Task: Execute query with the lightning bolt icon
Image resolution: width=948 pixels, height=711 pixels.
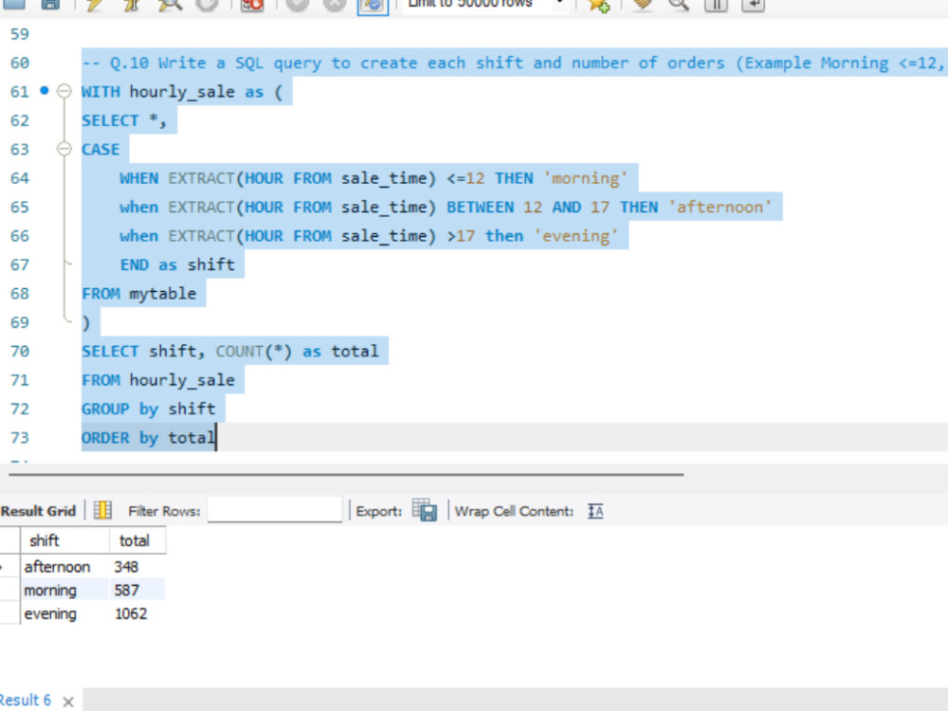Action: pyautogui.click(x=94, y=4)
